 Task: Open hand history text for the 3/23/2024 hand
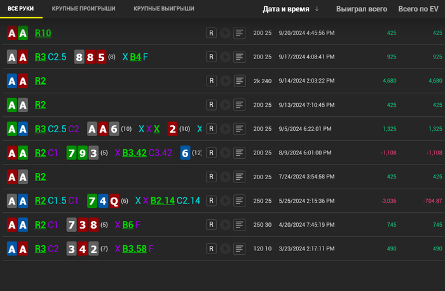(x=240, y=248)
